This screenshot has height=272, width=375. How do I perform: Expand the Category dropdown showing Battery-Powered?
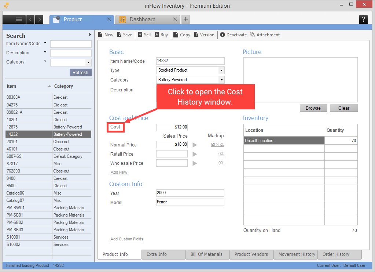click(x=221, y=80)
